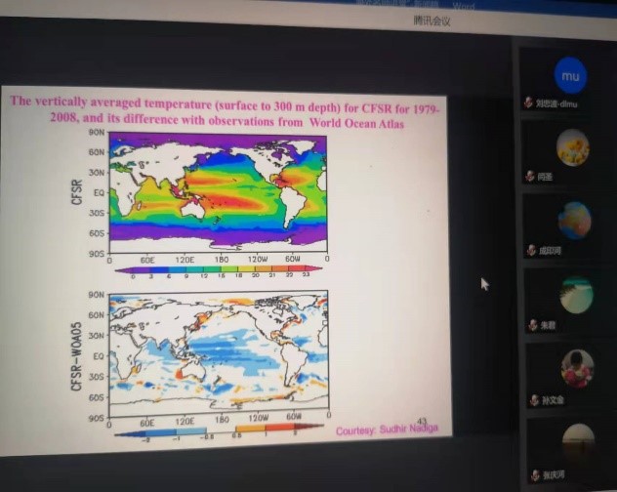This screenshot has height=492, width=617.
Task: Click the pink slide title text
Action: click(223, 109)
